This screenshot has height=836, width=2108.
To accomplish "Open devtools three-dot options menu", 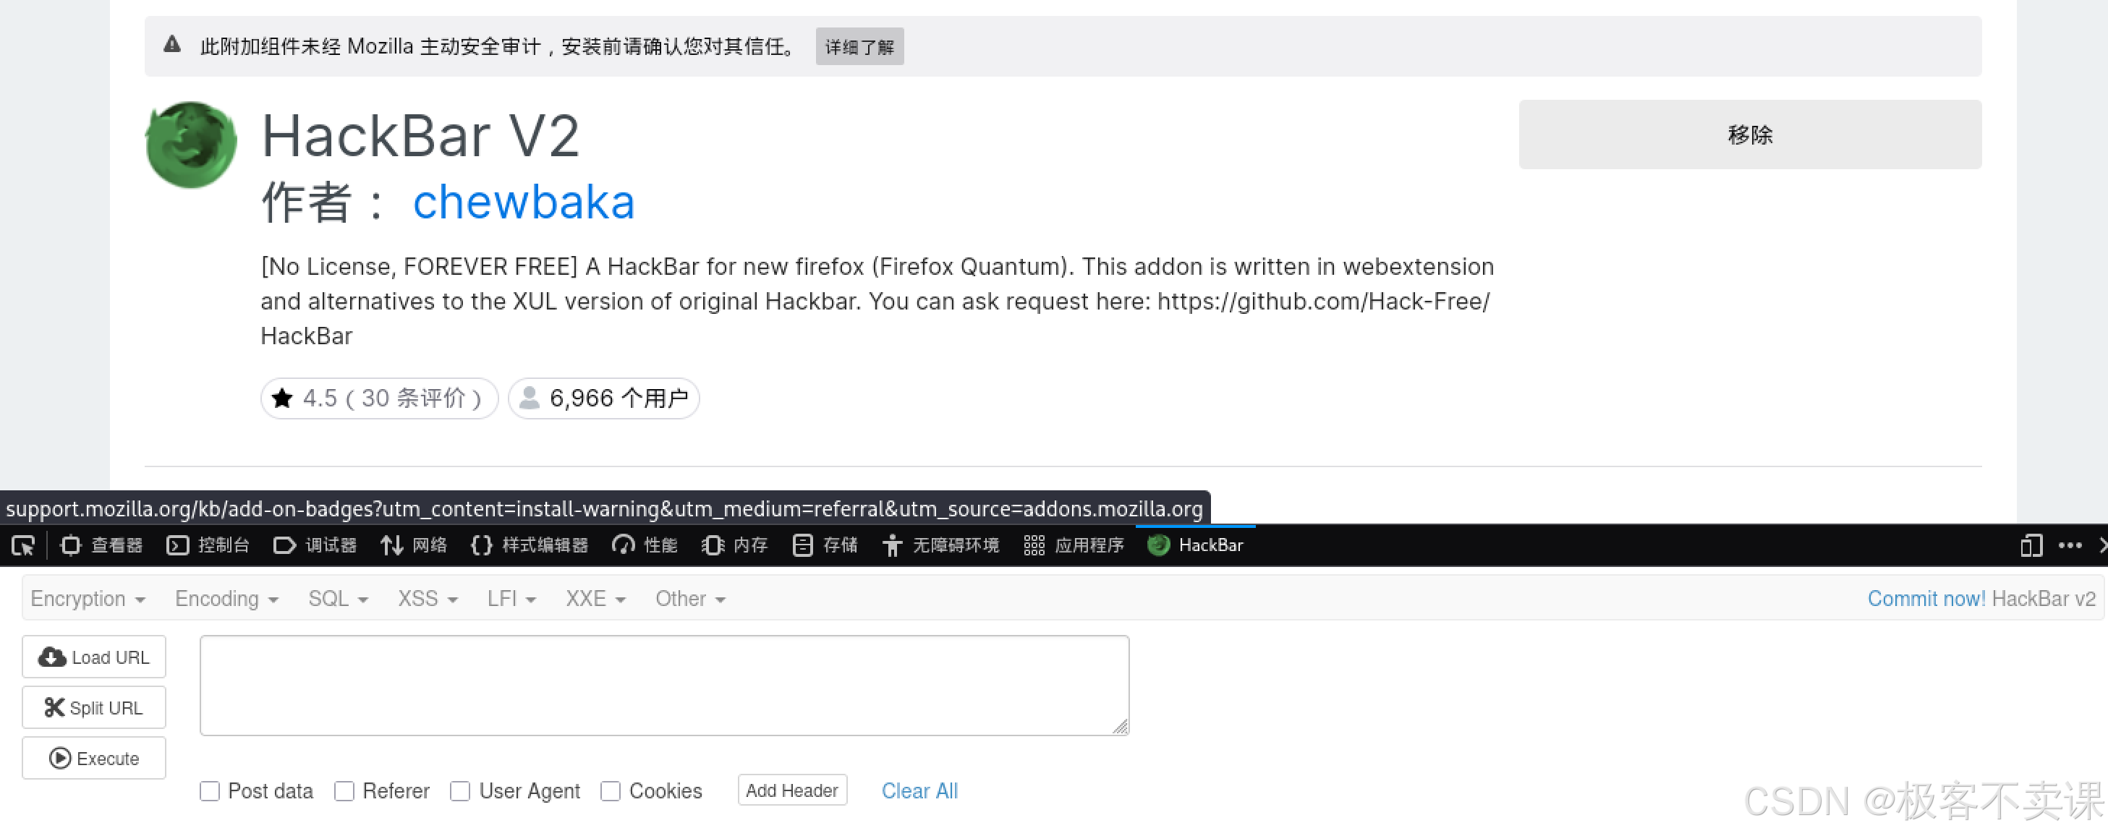I will [x=2070, y=545].
